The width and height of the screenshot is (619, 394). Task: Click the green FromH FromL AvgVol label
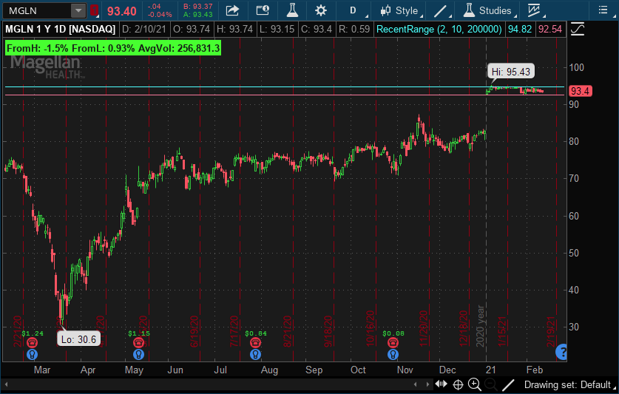(113, 48)
